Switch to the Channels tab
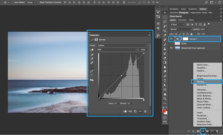 tap(182, 20)
